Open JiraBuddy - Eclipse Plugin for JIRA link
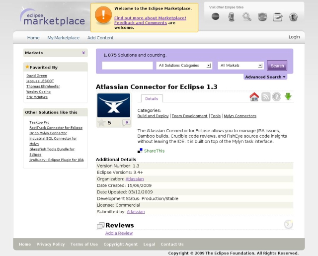The image size is (318, 256). pos(57,160)
